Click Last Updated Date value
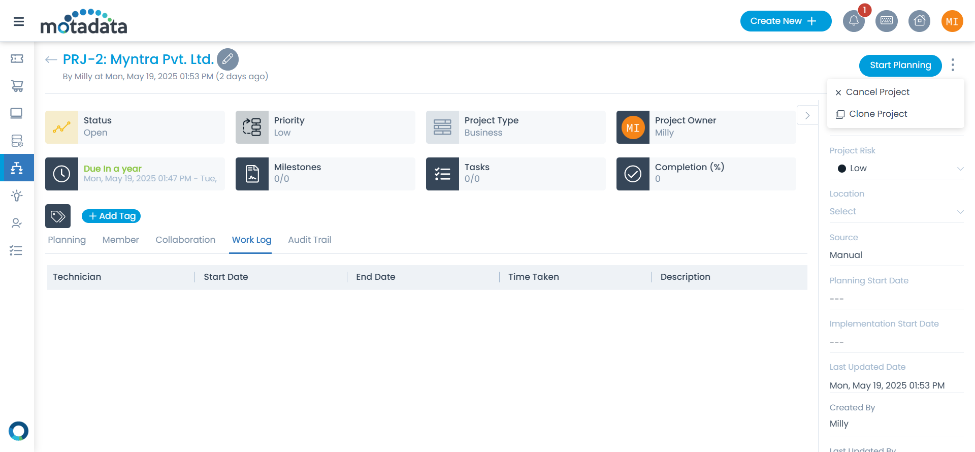The image size is (975, 452). (x=887, y=385)
